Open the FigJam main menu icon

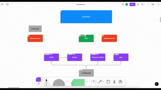(x=2, y=4)
